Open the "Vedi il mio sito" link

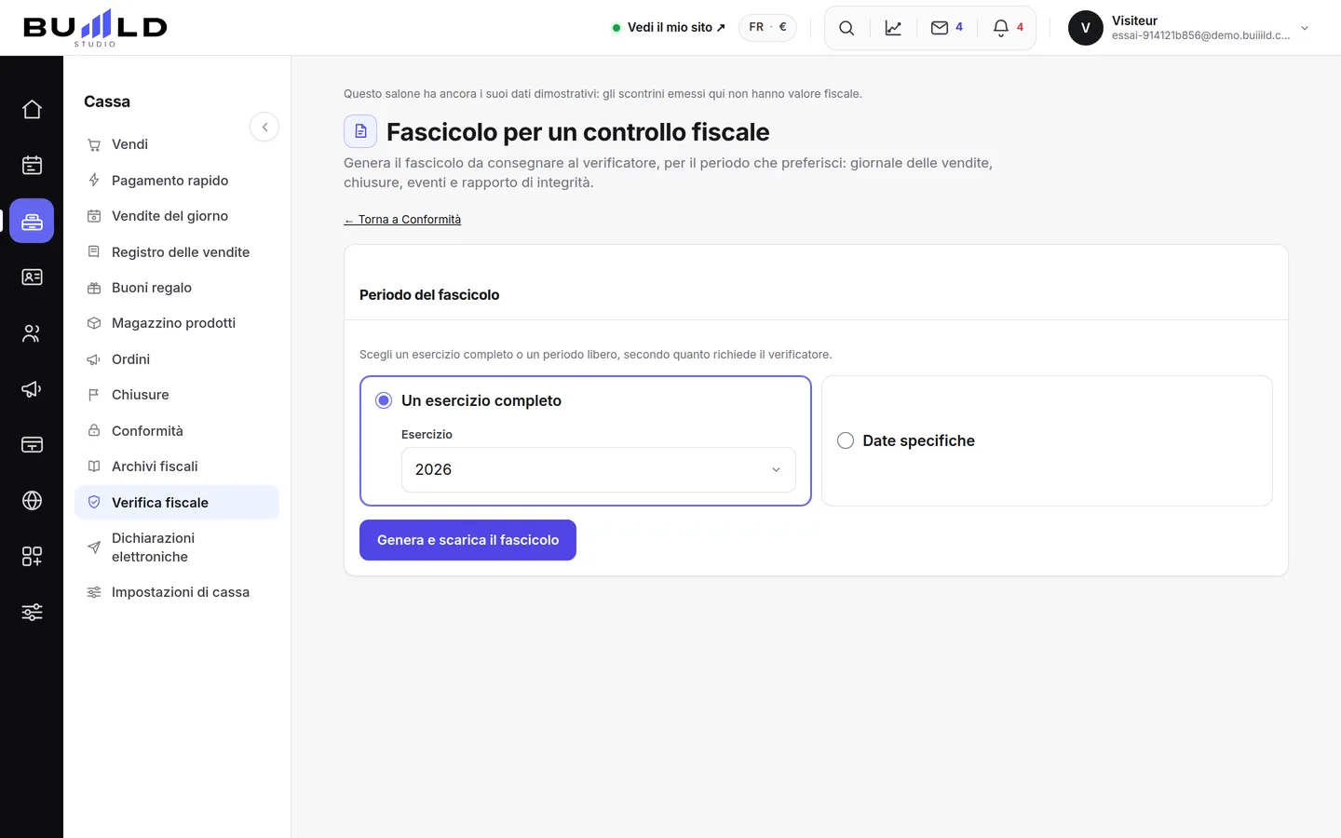(x=668, y=27)
